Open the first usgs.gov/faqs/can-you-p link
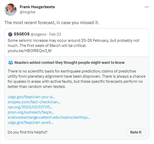 click(31, 97)
